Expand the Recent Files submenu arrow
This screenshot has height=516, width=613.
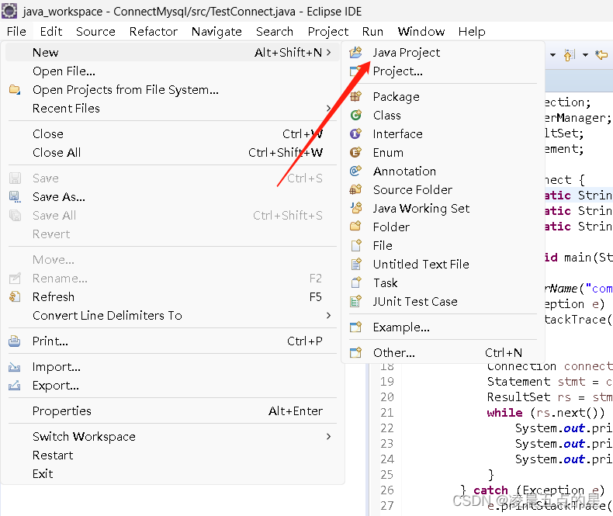[328, 108]
